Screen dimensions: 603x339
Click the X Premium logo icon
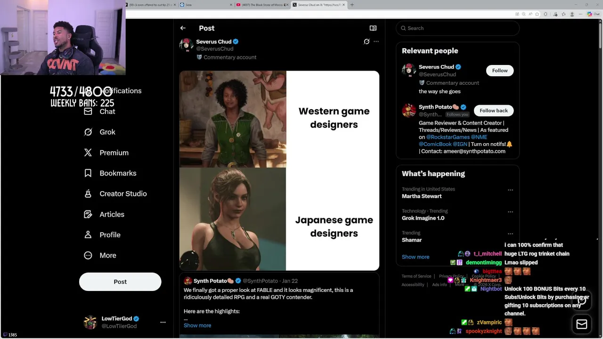tap(88, 153)
